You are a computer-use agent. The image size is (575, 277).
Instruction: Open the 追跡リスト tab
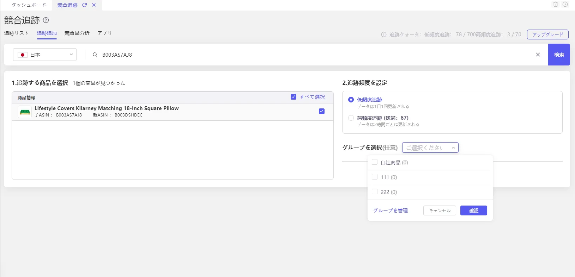[x=17, y=33]
